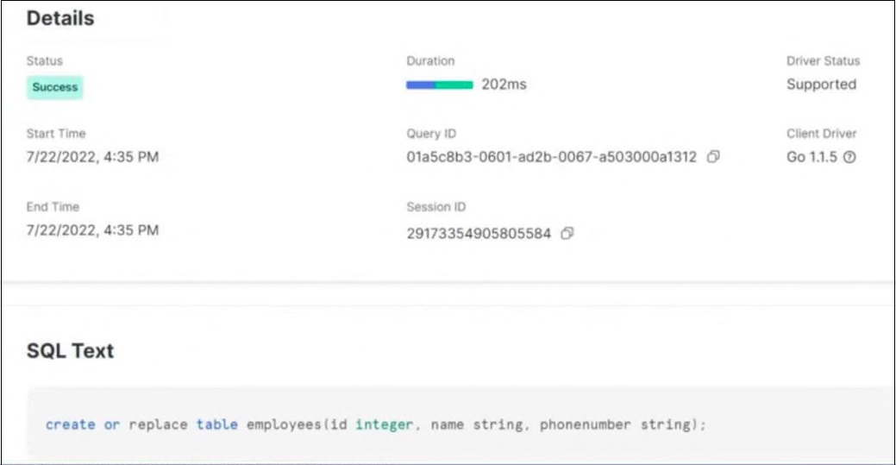Click the SQL Text section heading

pos(71,350)
